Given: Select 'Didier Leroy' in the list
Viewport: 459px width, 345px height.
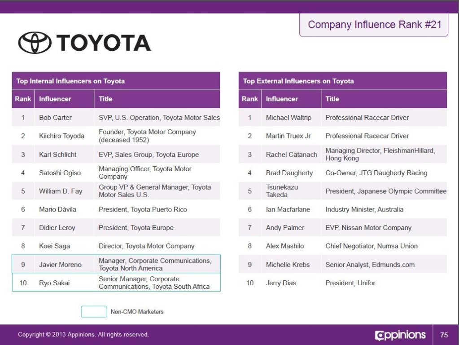Looking at the screenshot, I should (x=57, y=228).
